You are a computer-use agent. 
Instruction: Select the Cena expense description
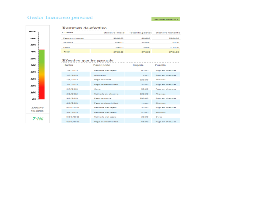point(97,89)
